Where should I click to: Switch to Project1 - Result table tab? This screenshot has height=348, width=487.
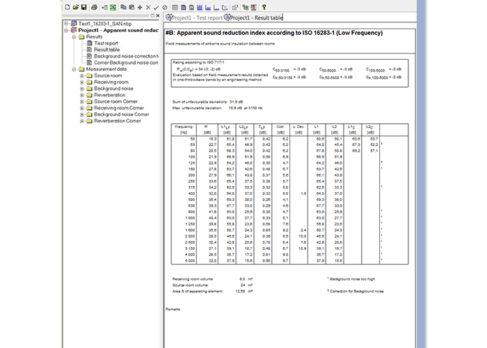pyautogui.click(x=254, y=17)
